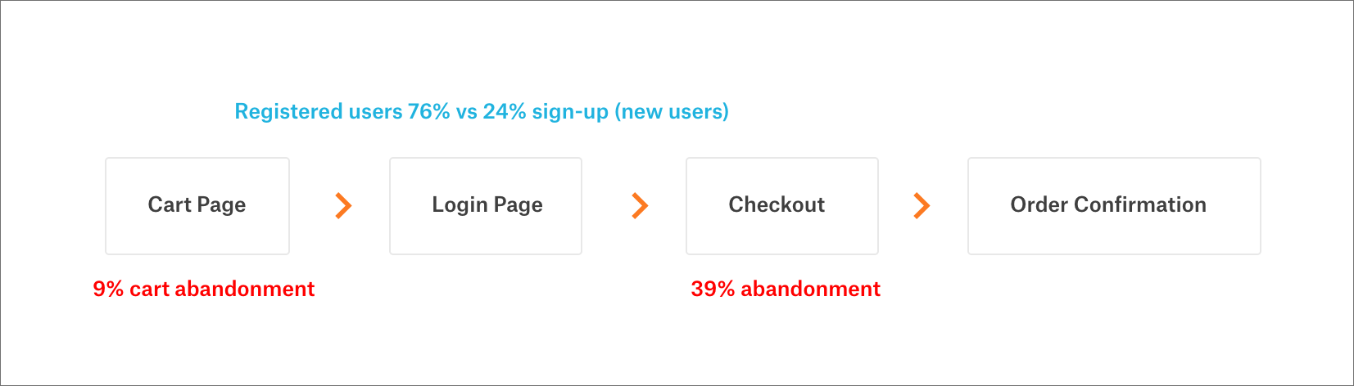
Task: Click the arrow pointing to Order Confirmation
Action: (922, 205)
